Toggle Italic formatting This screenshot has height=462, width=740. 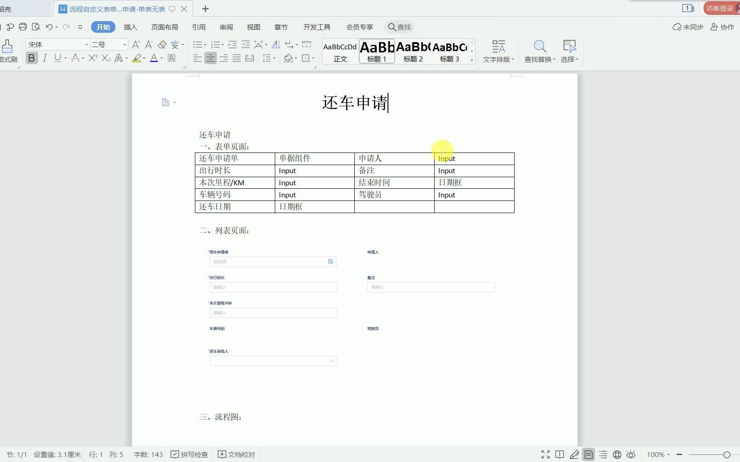44,58
